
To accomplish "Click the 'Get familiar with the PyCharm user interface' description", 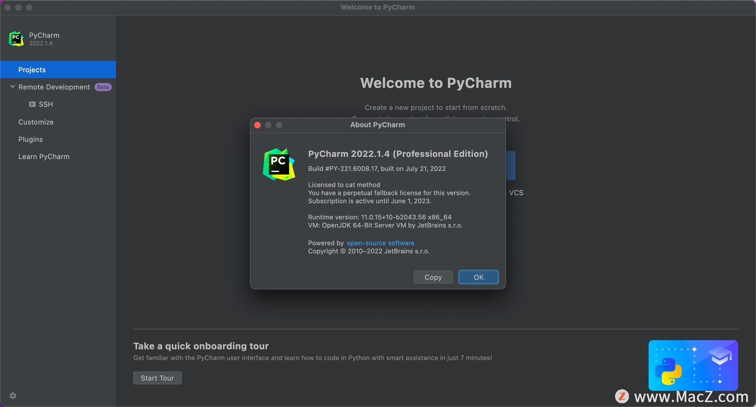I will [x=313, y=358].
